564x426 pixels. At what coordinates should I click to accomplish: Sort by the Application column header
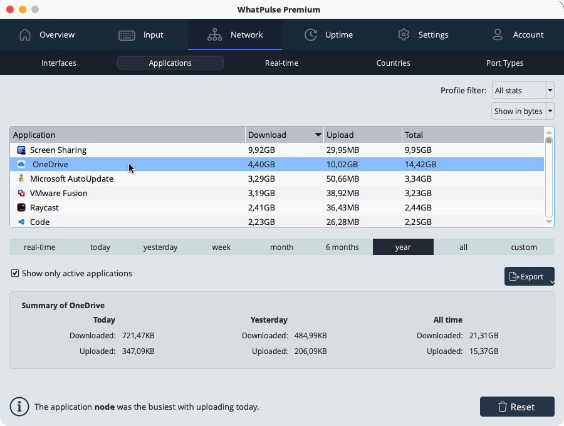point(128,135)
